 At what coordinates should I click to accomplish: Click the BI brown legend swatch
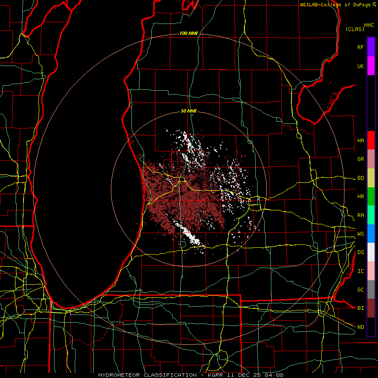(x=371, y=308)
